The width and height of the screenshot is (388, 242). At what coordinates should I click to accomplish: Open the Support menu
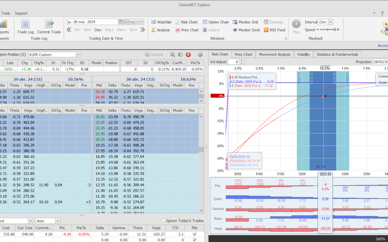click(x=21, y=13)
